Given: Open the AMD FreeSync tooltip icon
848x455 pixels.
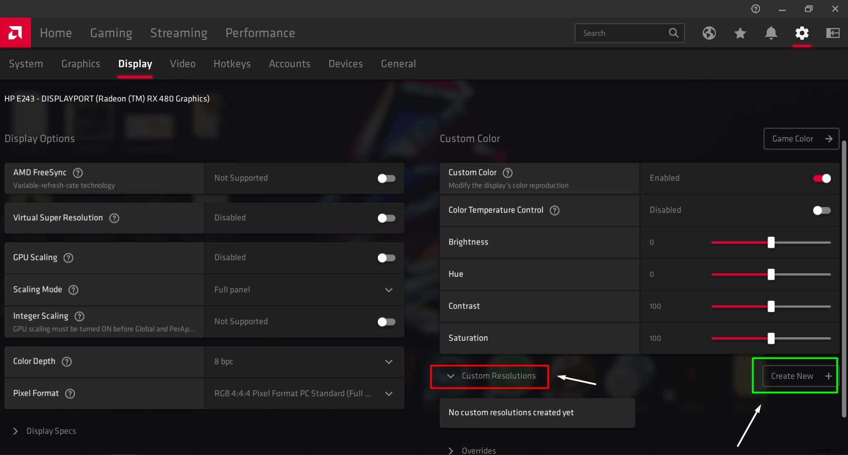Looking at the screenshot, I should 78,173.
